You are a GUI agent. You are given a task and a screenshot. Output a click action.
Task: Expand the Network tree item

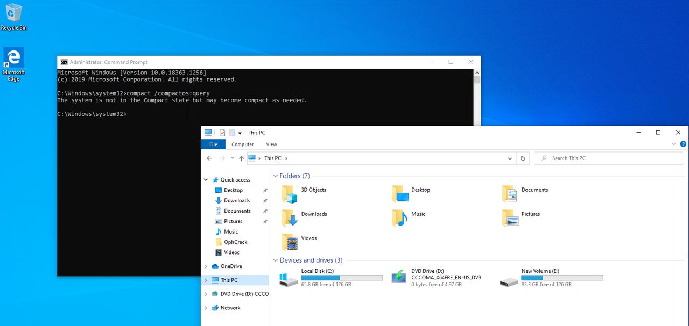(x=206, y=307)
